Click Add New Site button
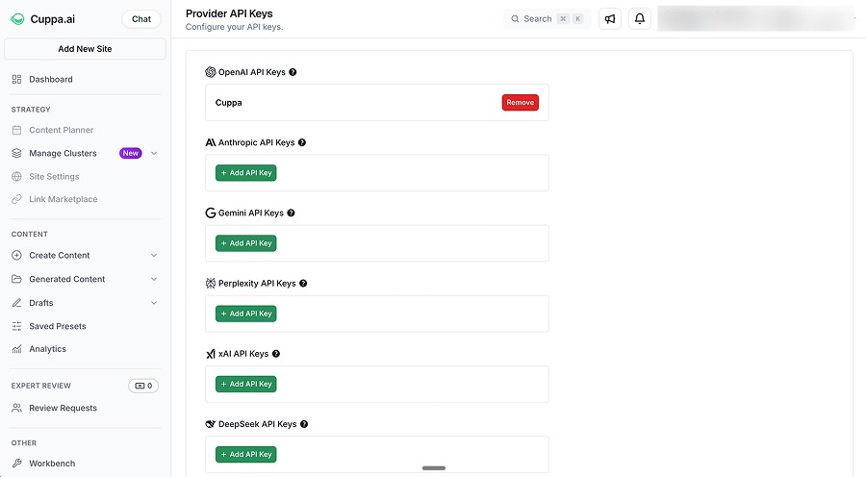The height and width of the screenshot is (477, 866). 85,49
